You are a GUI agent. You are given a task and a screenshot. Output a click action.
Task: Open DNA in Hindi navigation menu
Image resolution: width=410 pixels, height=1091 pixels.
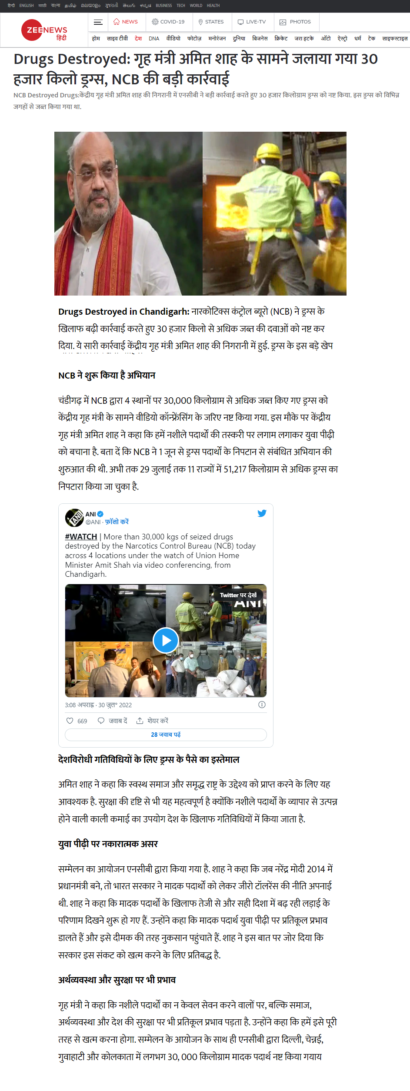coord(154,39)
